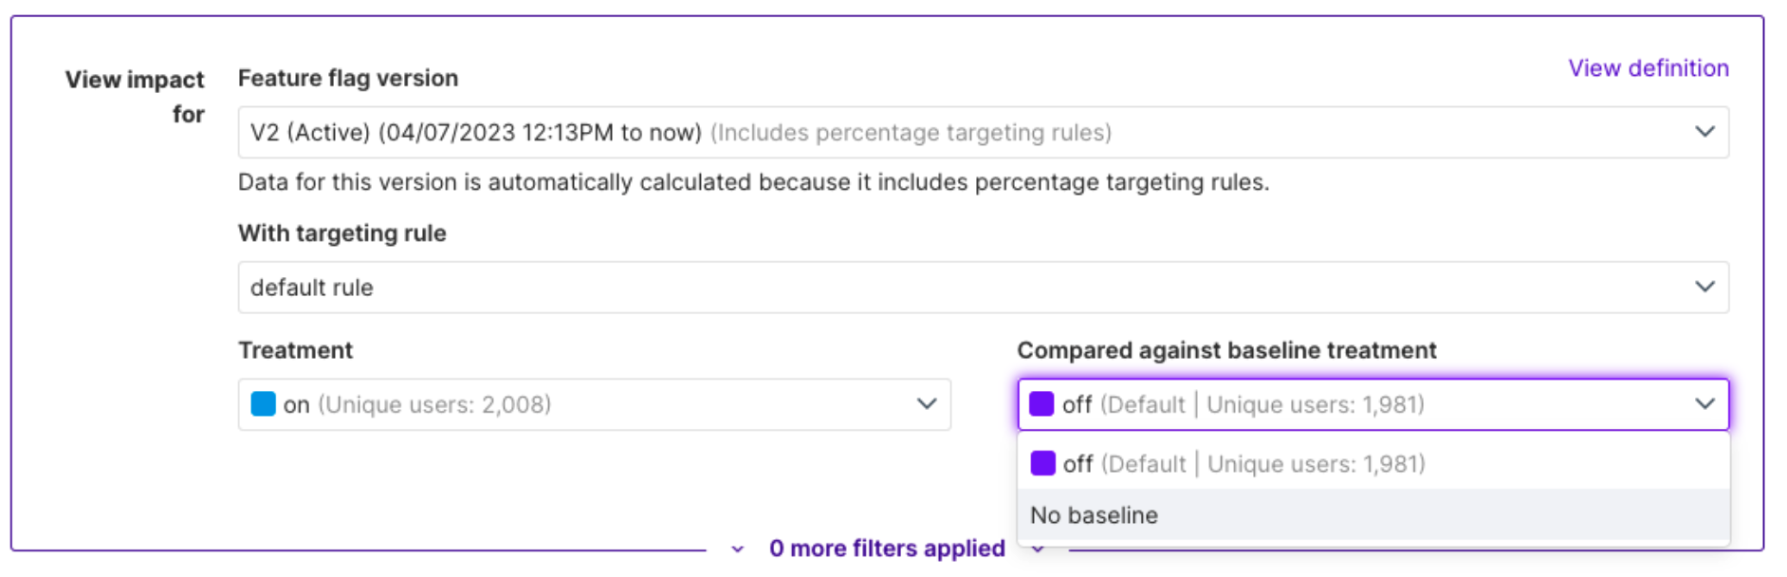The height and width of the screenshot is (577, 1787).
Task: Click the blue swatch beside the 'on' treatment
Action: pos(263,404)
